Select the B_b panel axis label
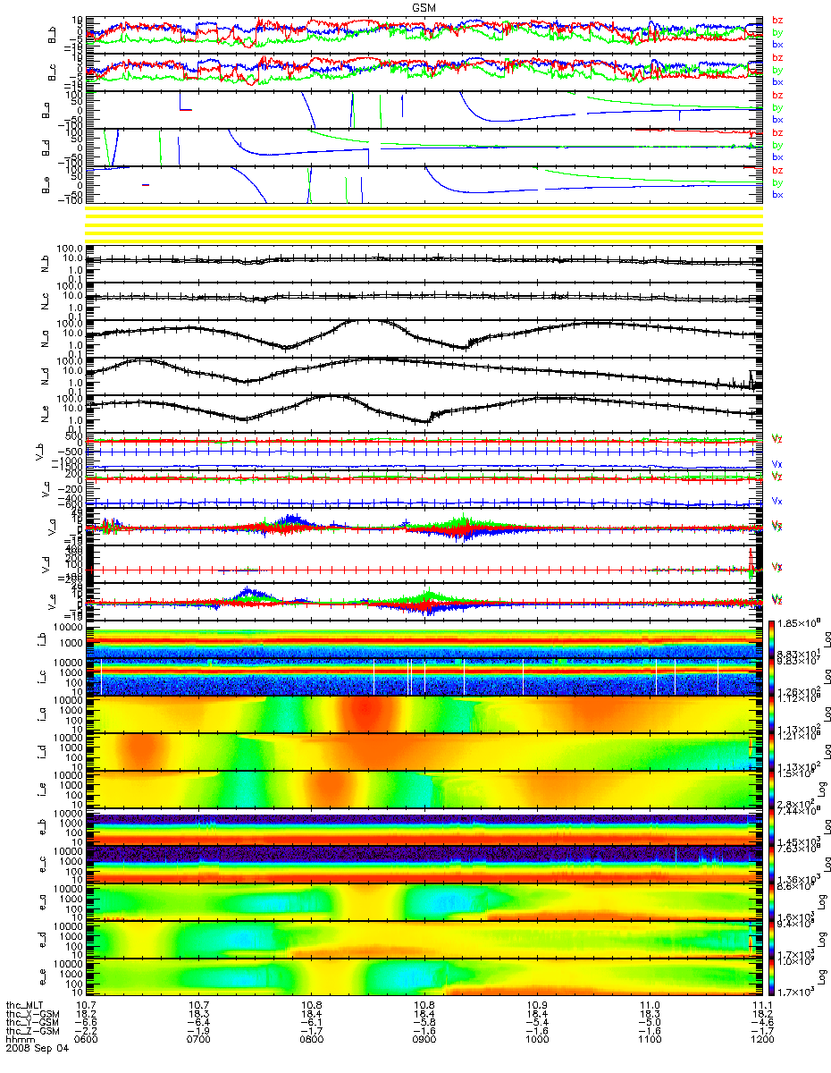Screen dimensions: 831x1073 tap(53, 35)
